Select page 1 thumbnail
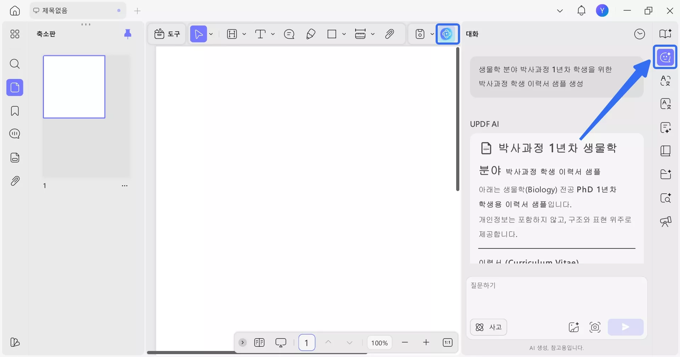Viewport: 680px width, 357px height. [74, 86]
